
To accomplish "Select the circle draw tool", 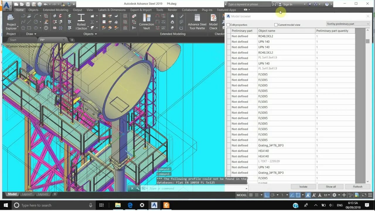I will [36, 22].
